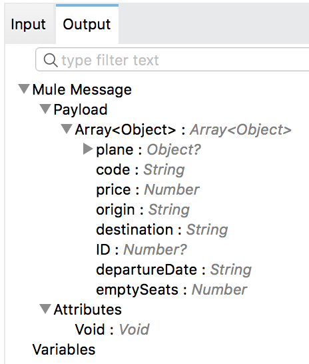Switch to the Input tab
This screenshot has height=364, width=309.
click(x=28, y=24)
